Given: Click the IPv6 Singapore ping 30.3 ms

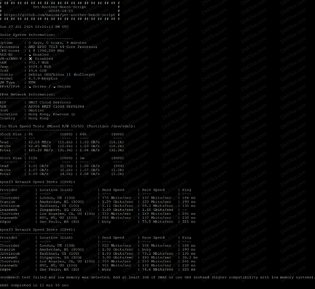Looking at the screenshot, I should point(190,258).
